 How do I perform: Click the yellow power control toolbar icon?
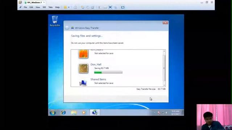pos(65,7)
